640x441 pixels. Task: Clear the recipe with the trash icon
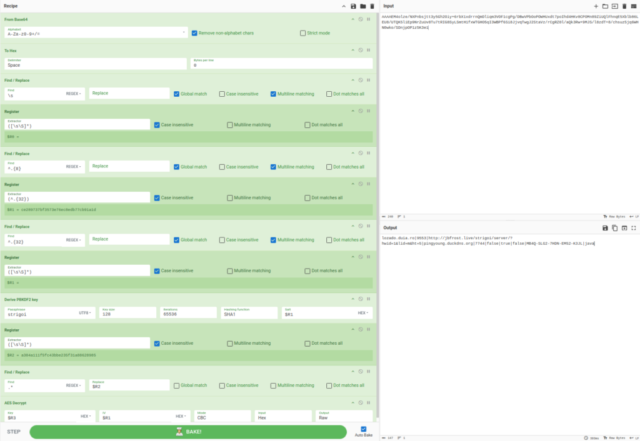coord(372,6)
